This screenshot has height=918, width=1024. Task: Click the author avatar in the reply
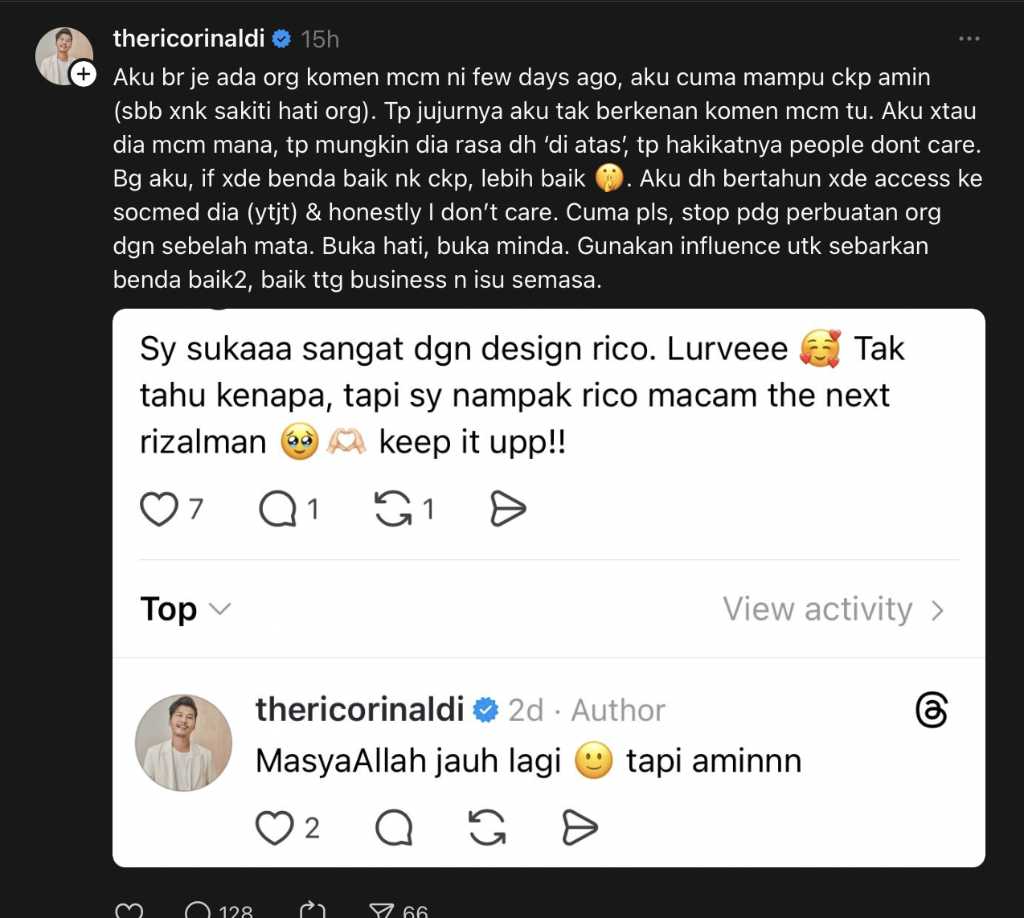point(183,743)
